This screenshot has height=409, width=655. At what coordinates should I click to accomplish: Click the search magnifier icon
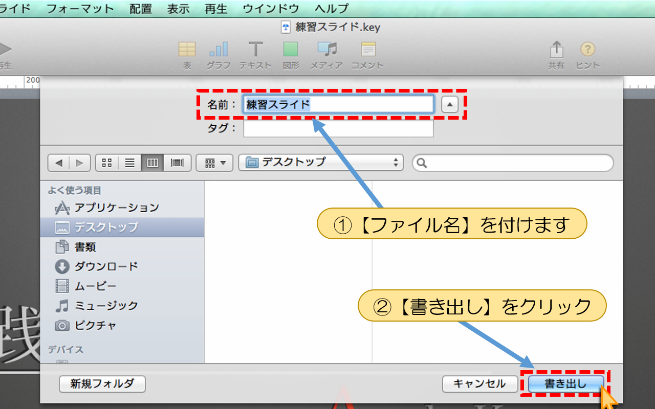(x=422, y=163)
